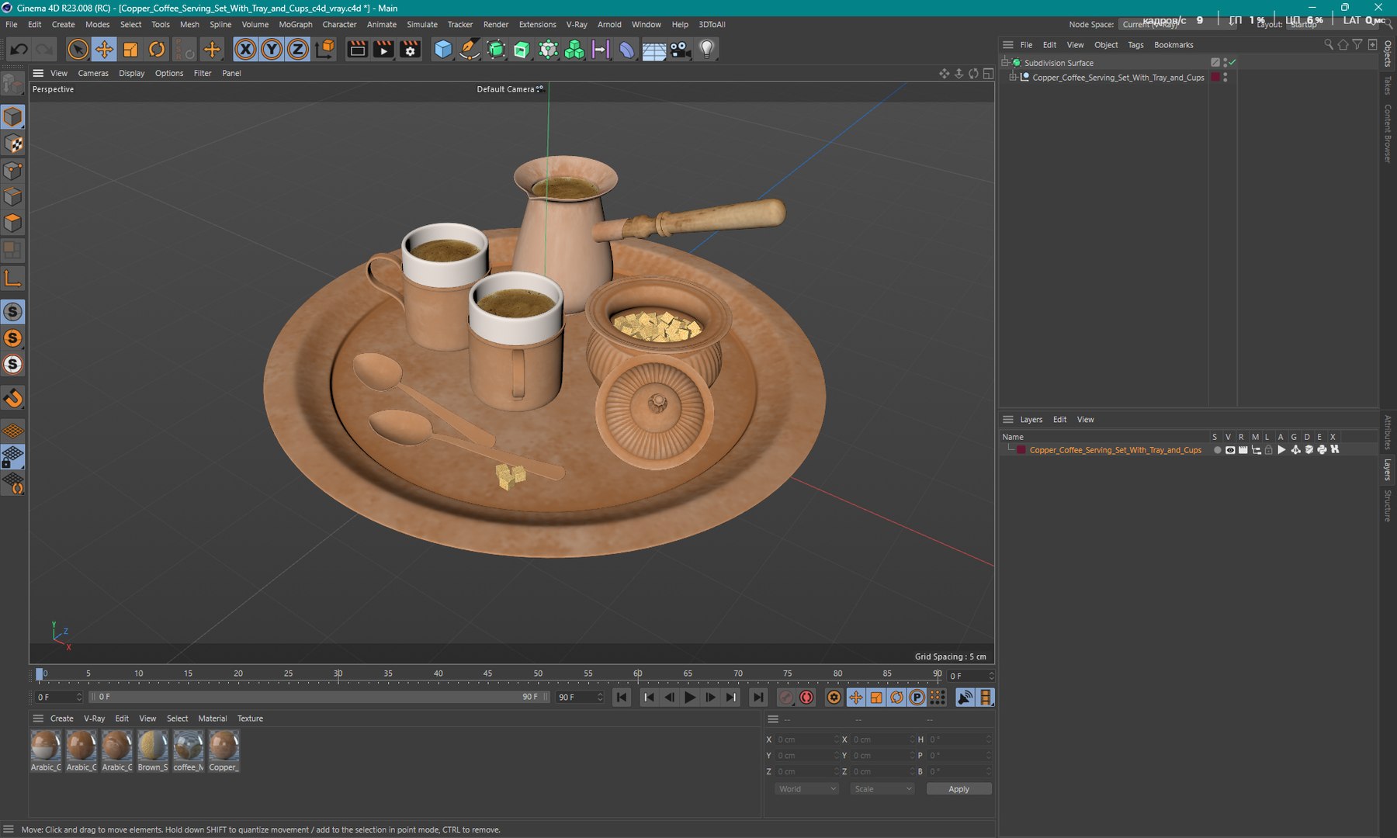The width and height of the screenshot is (1397, 838).
Task: Open the Scale mode dropdown
Action: pos(883,789)
